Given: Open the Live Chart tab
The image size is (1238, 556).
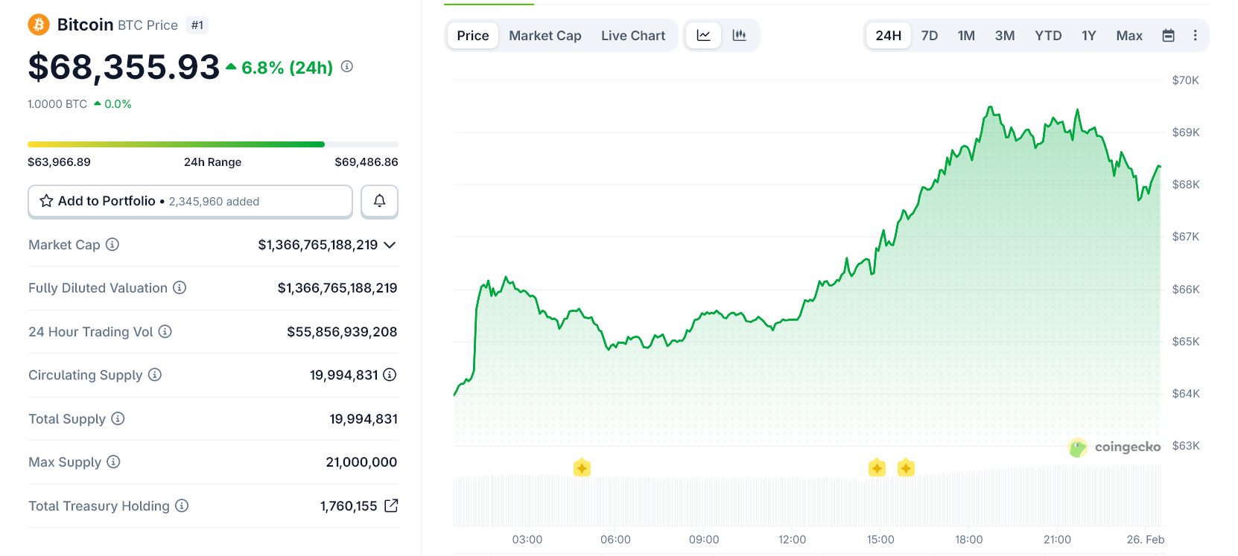Looking at the screenshot, I should point(632,36).
